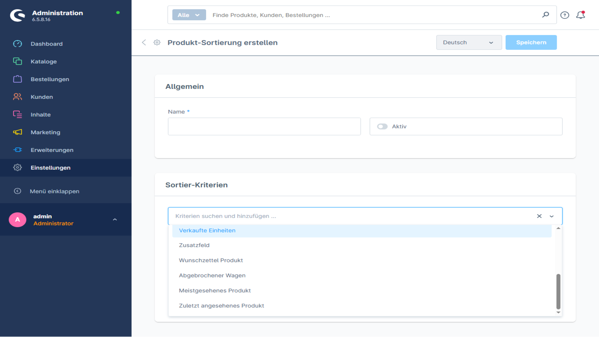Open Einstellungen menu item
This screenshot has width=599, height=337.
(66, 168)
